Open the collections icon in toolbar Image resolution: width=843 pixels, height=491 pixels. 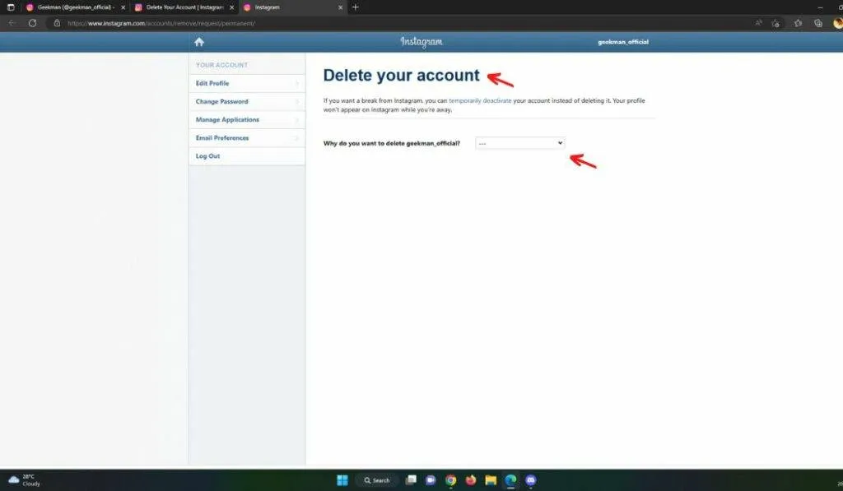click(x=818, y=23)
